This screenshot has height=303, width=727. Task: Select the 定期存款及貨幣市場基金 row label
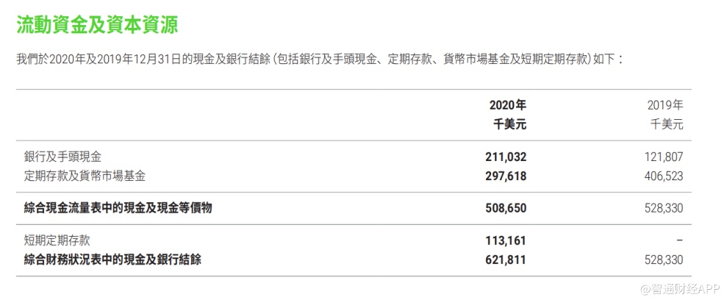(x=85, y=176)
